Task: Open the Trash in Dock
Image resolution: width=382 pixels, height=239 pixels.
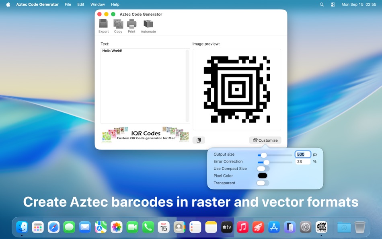Action: click(360, 227)
